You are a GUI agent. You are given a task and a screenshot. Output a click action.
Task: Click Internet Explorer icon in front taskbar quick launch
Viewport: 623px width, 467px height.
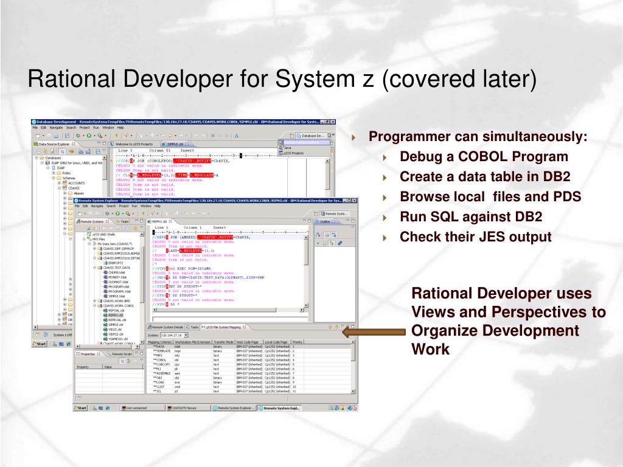(108, 408)
